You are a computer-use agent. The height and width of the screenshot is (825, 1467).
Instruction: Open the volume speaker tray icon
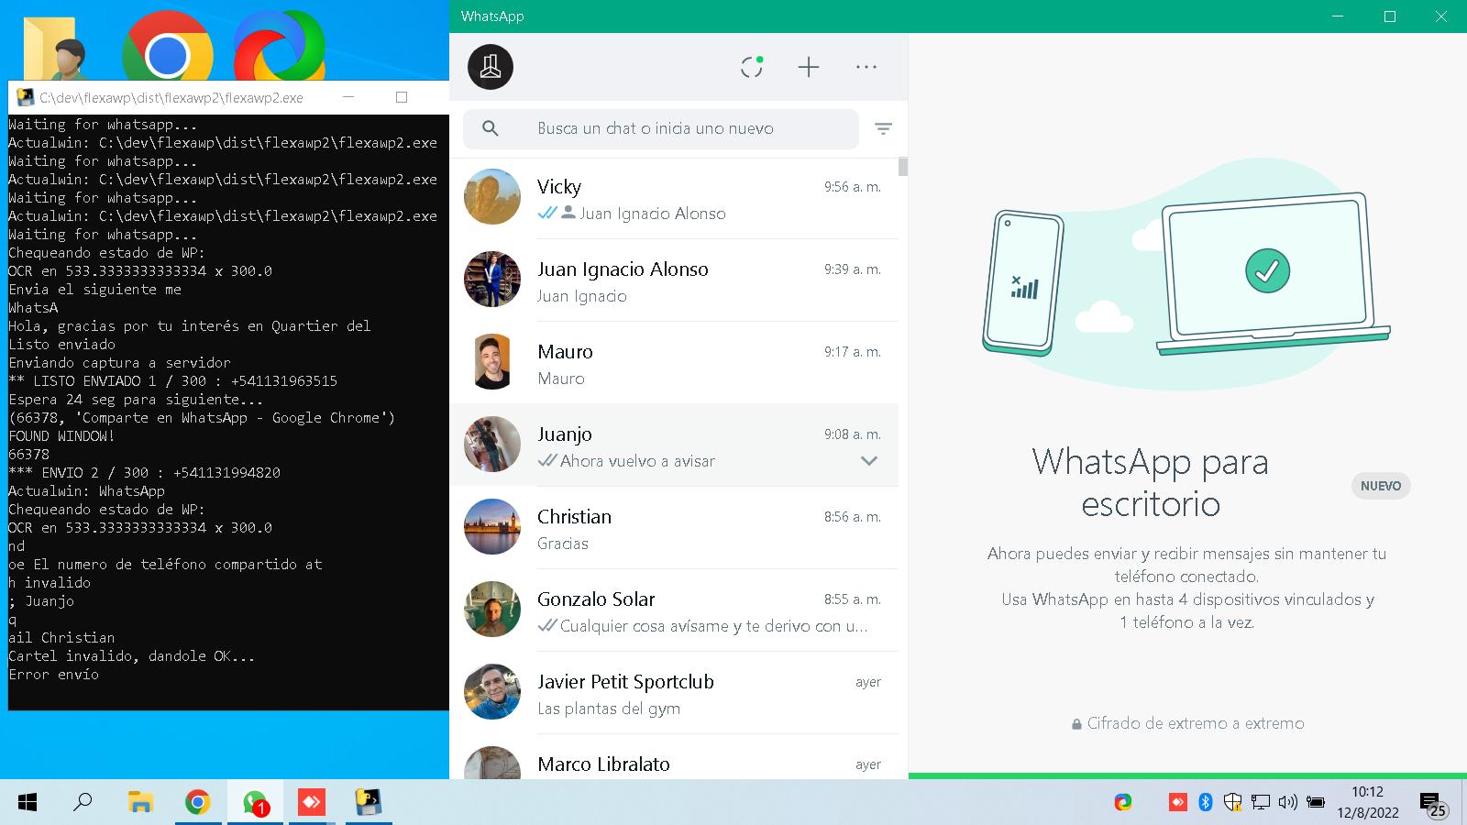pos(1288,803)
